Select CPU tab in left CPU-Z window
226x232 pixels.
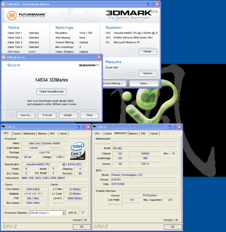(6, 133)
